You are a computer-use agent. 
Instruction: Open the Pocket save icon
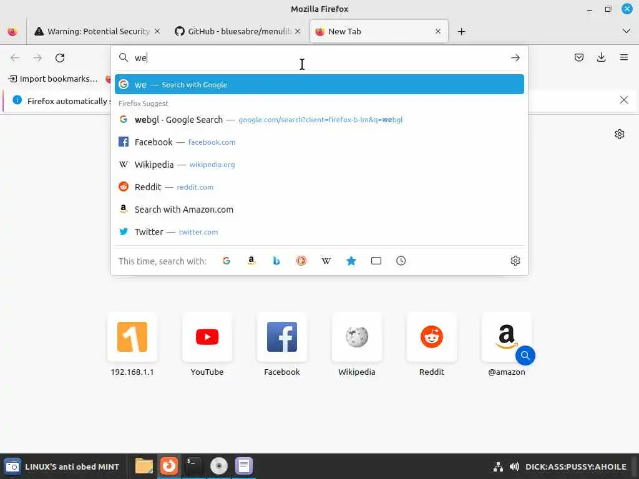click(x=578, y=57)
